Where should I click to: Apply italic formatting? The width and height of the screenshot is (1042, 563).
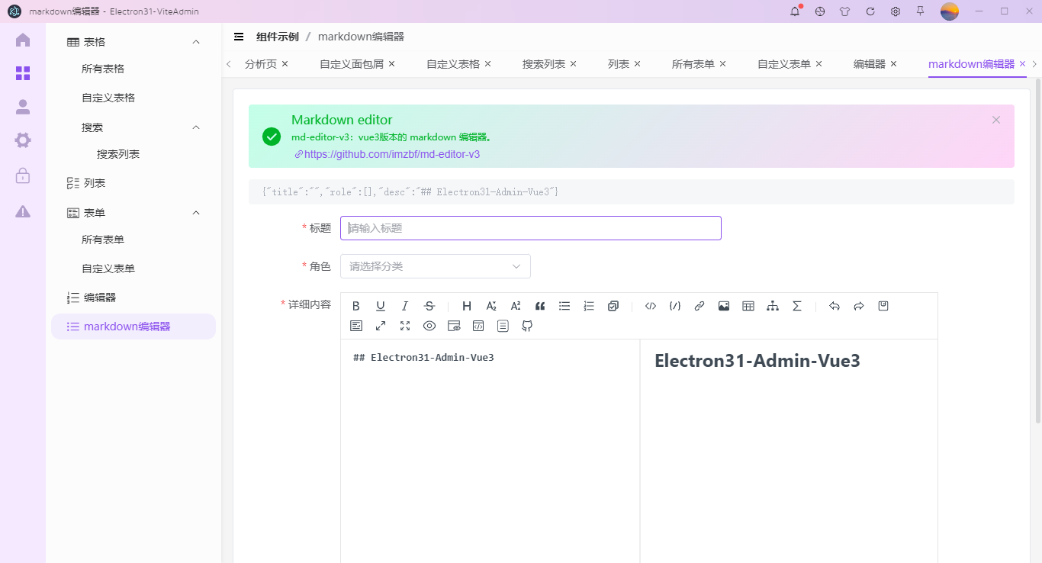[405, 306]
